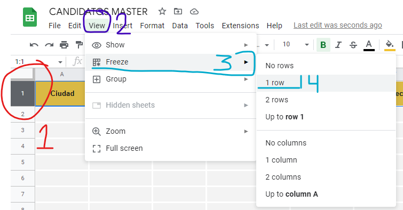Open the font size 10 dropdown

(295, 45)
